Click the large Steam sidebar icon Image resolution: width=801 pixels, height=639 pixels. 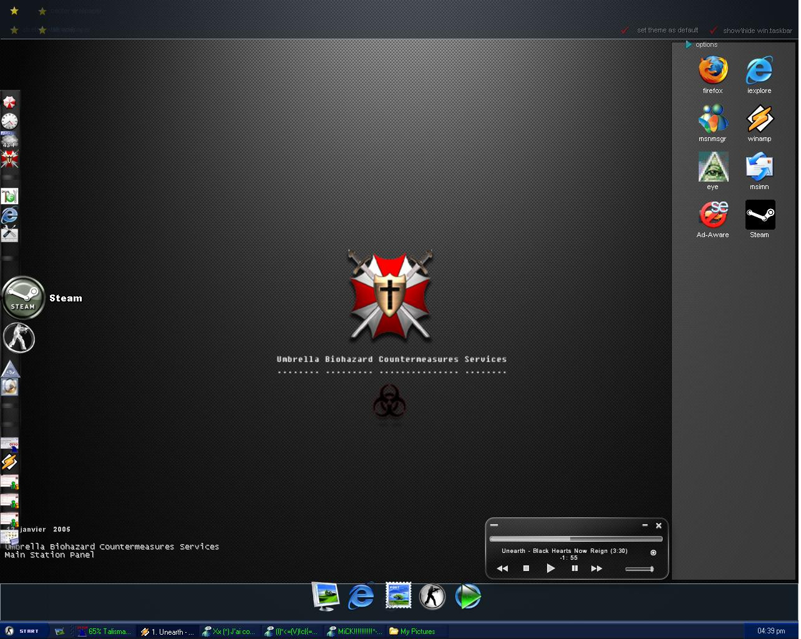(x=23, y=298)
